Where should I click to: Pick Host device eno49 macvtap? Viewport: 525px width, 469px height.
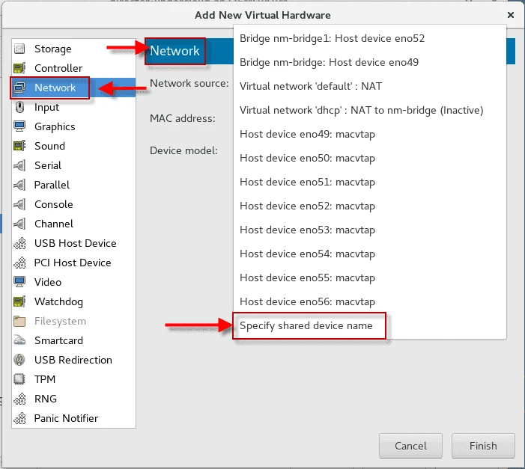(370, 134)
